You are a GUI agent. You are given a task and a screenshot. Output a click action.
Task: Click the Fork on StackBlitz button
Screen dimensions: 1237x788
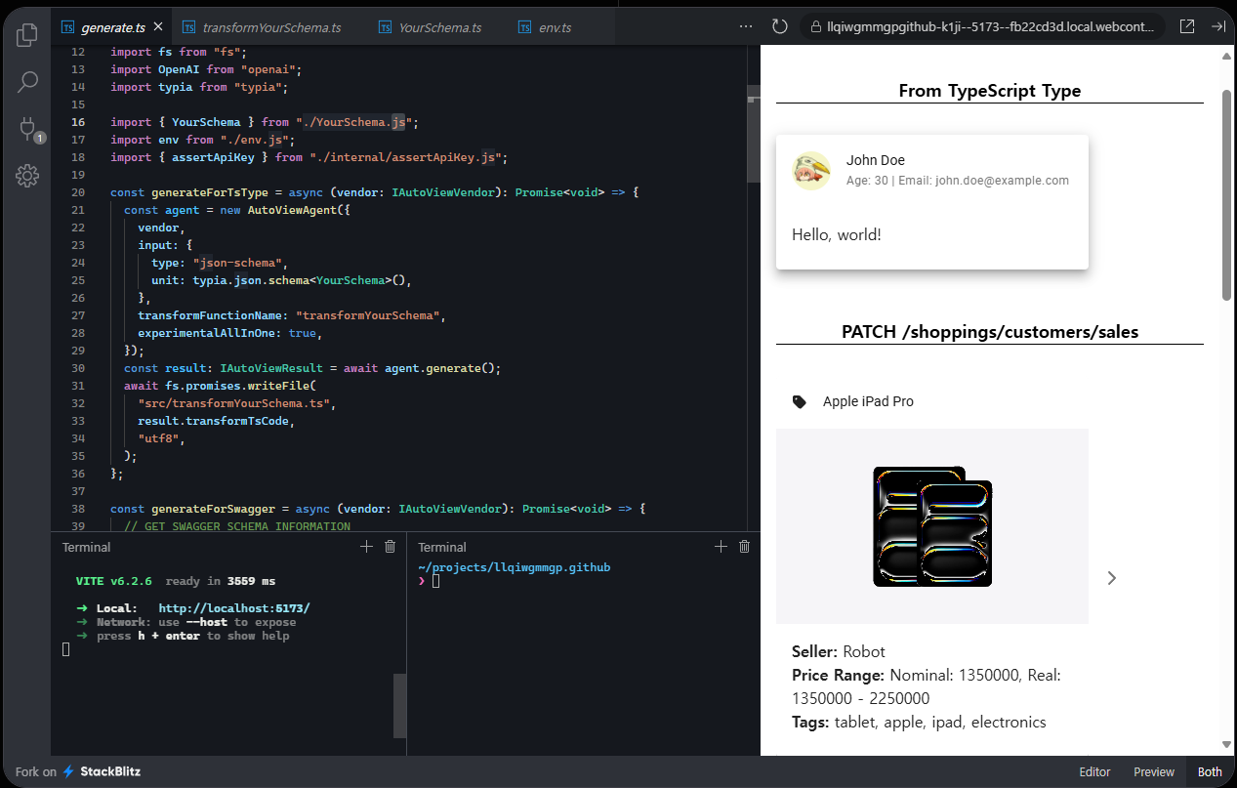78,771
